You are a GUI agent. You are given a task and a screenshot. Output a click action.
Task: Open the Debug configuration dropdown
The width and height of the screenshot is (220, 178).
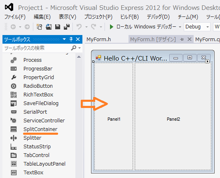pos(197,27)
